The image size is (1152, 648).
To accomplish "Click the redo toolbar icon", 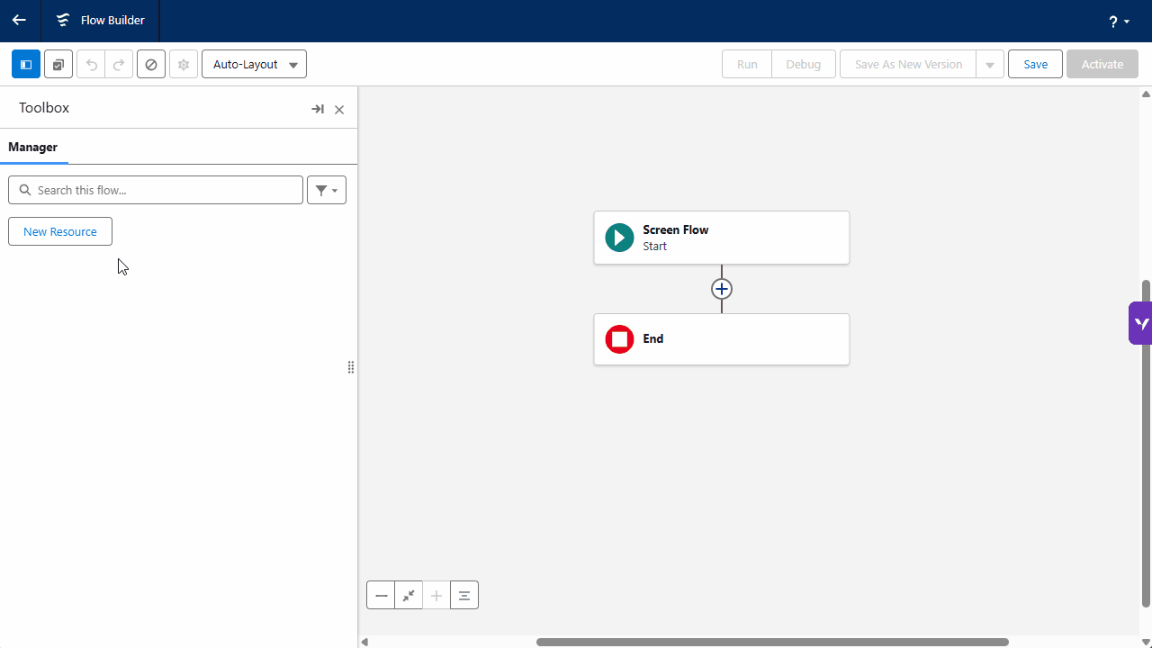I will click(119, 65).
